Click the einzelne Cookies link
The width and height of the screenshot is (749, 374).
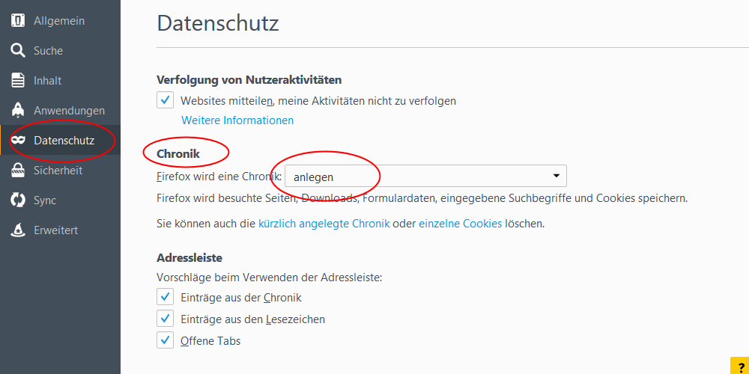pos(460,224)
